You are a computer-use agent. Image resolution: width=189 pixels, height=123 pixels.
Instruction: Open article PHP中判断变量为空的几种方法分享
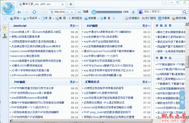point(32,88)
